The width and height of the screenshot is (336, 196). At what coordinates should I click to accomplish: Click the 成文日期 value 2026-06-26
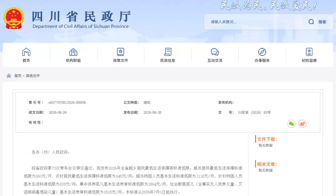58,113
